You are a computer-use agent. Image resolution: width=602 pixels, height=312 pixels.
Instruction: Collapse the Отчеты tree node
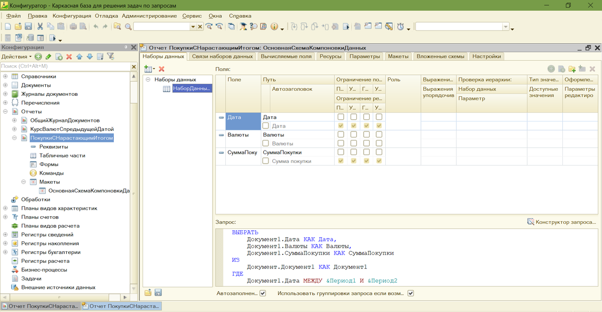tap(6, 111)
